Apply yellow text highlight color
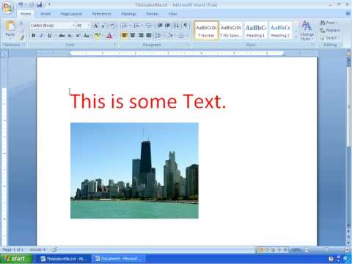352x264 pixels. point(98,36)
